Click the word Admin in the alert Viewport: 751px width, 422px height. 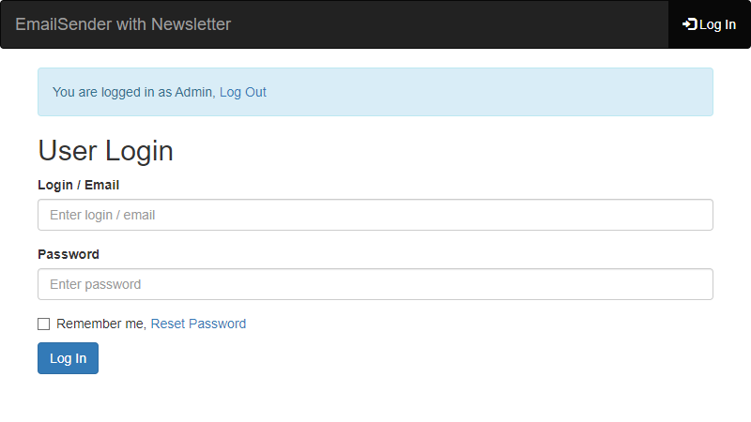tap(193, 92)
